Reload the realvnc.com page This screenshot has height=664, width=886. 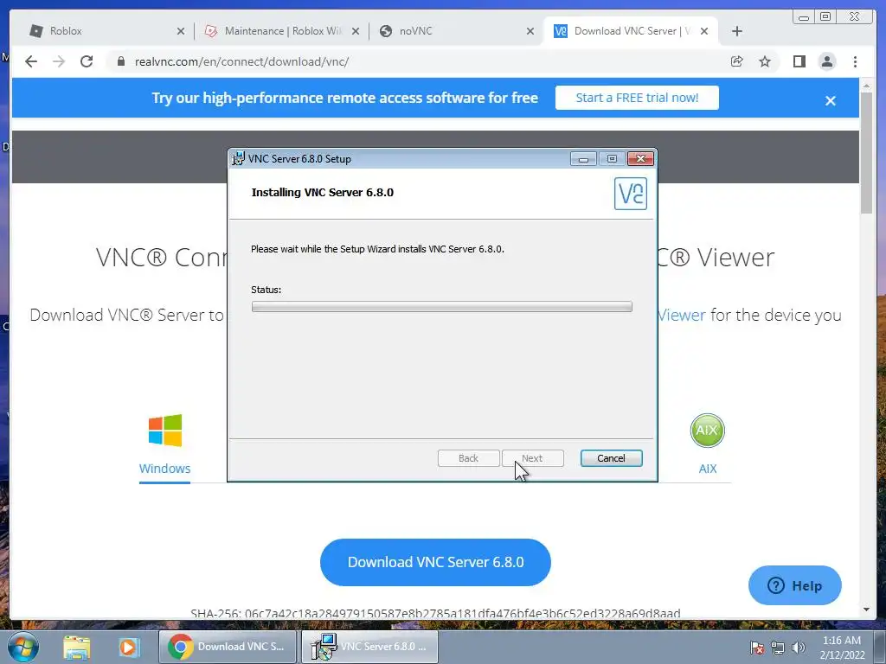pos(87,61)
